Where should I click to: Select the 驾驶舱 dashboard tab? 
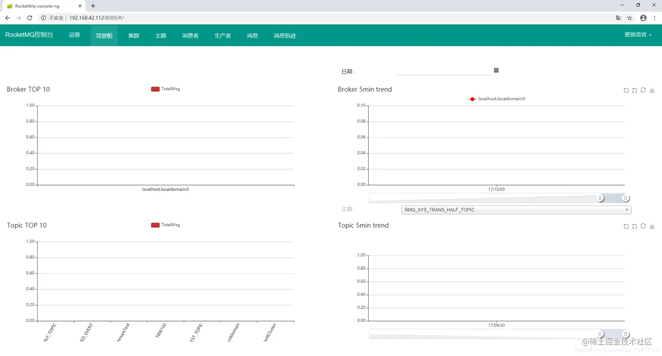[104, 35]
